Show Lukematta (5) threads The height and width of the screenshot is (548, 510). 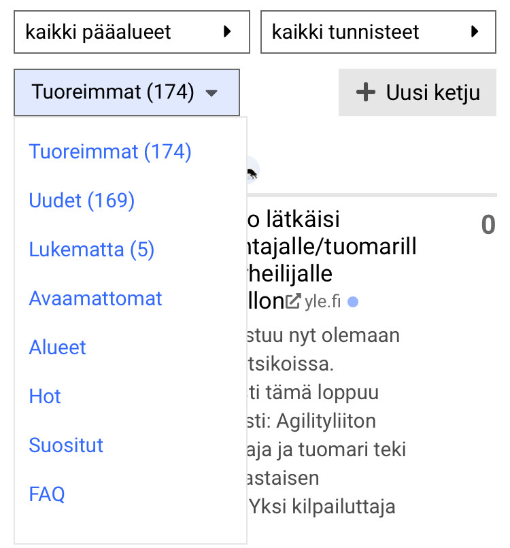click(92, 250)
